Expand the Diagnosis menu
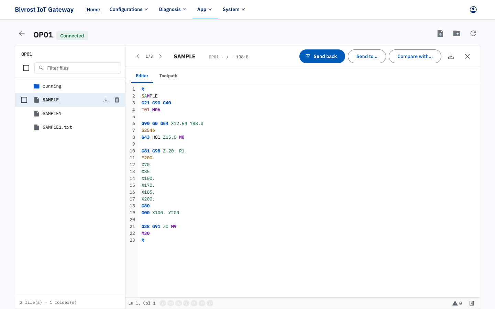495x309 pixels. (173, 10)
